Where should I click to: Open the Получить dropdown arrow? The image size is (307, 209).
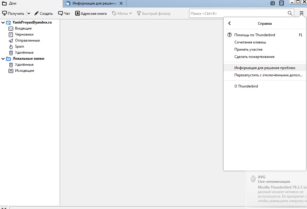pos(29,13)
